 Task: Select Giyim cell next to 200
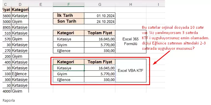[x=20, y=56]
